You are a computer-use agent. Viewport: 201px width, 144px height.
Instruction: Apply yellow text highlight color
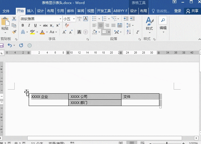point(32,32)
